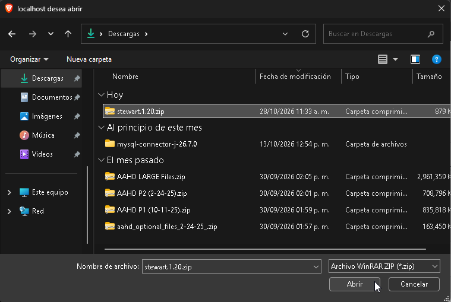The height and width of the screenshot is (302, 451).
Task: Open Descargas in the sidebar
Action: pyautogui.click(x=42, y=78)
